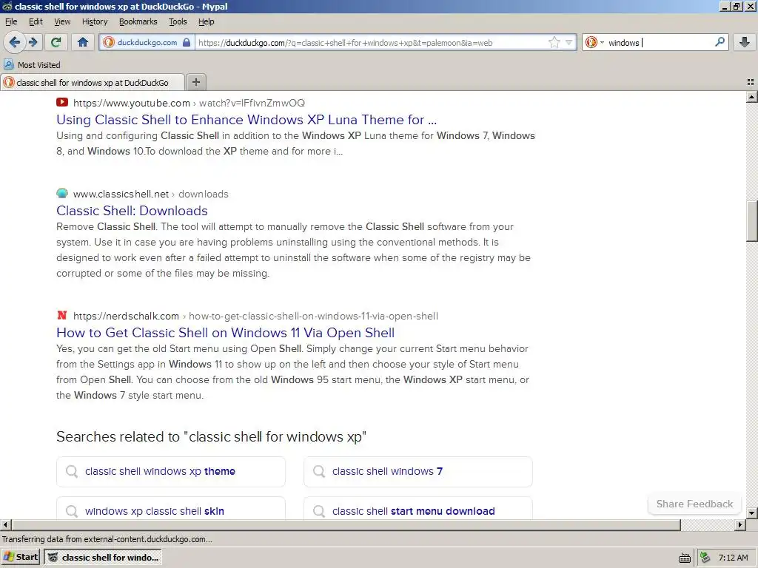Screen dimensions: 758x568
Task: Click the horizontal scrollbar left arrow
Action: [5, 524]
